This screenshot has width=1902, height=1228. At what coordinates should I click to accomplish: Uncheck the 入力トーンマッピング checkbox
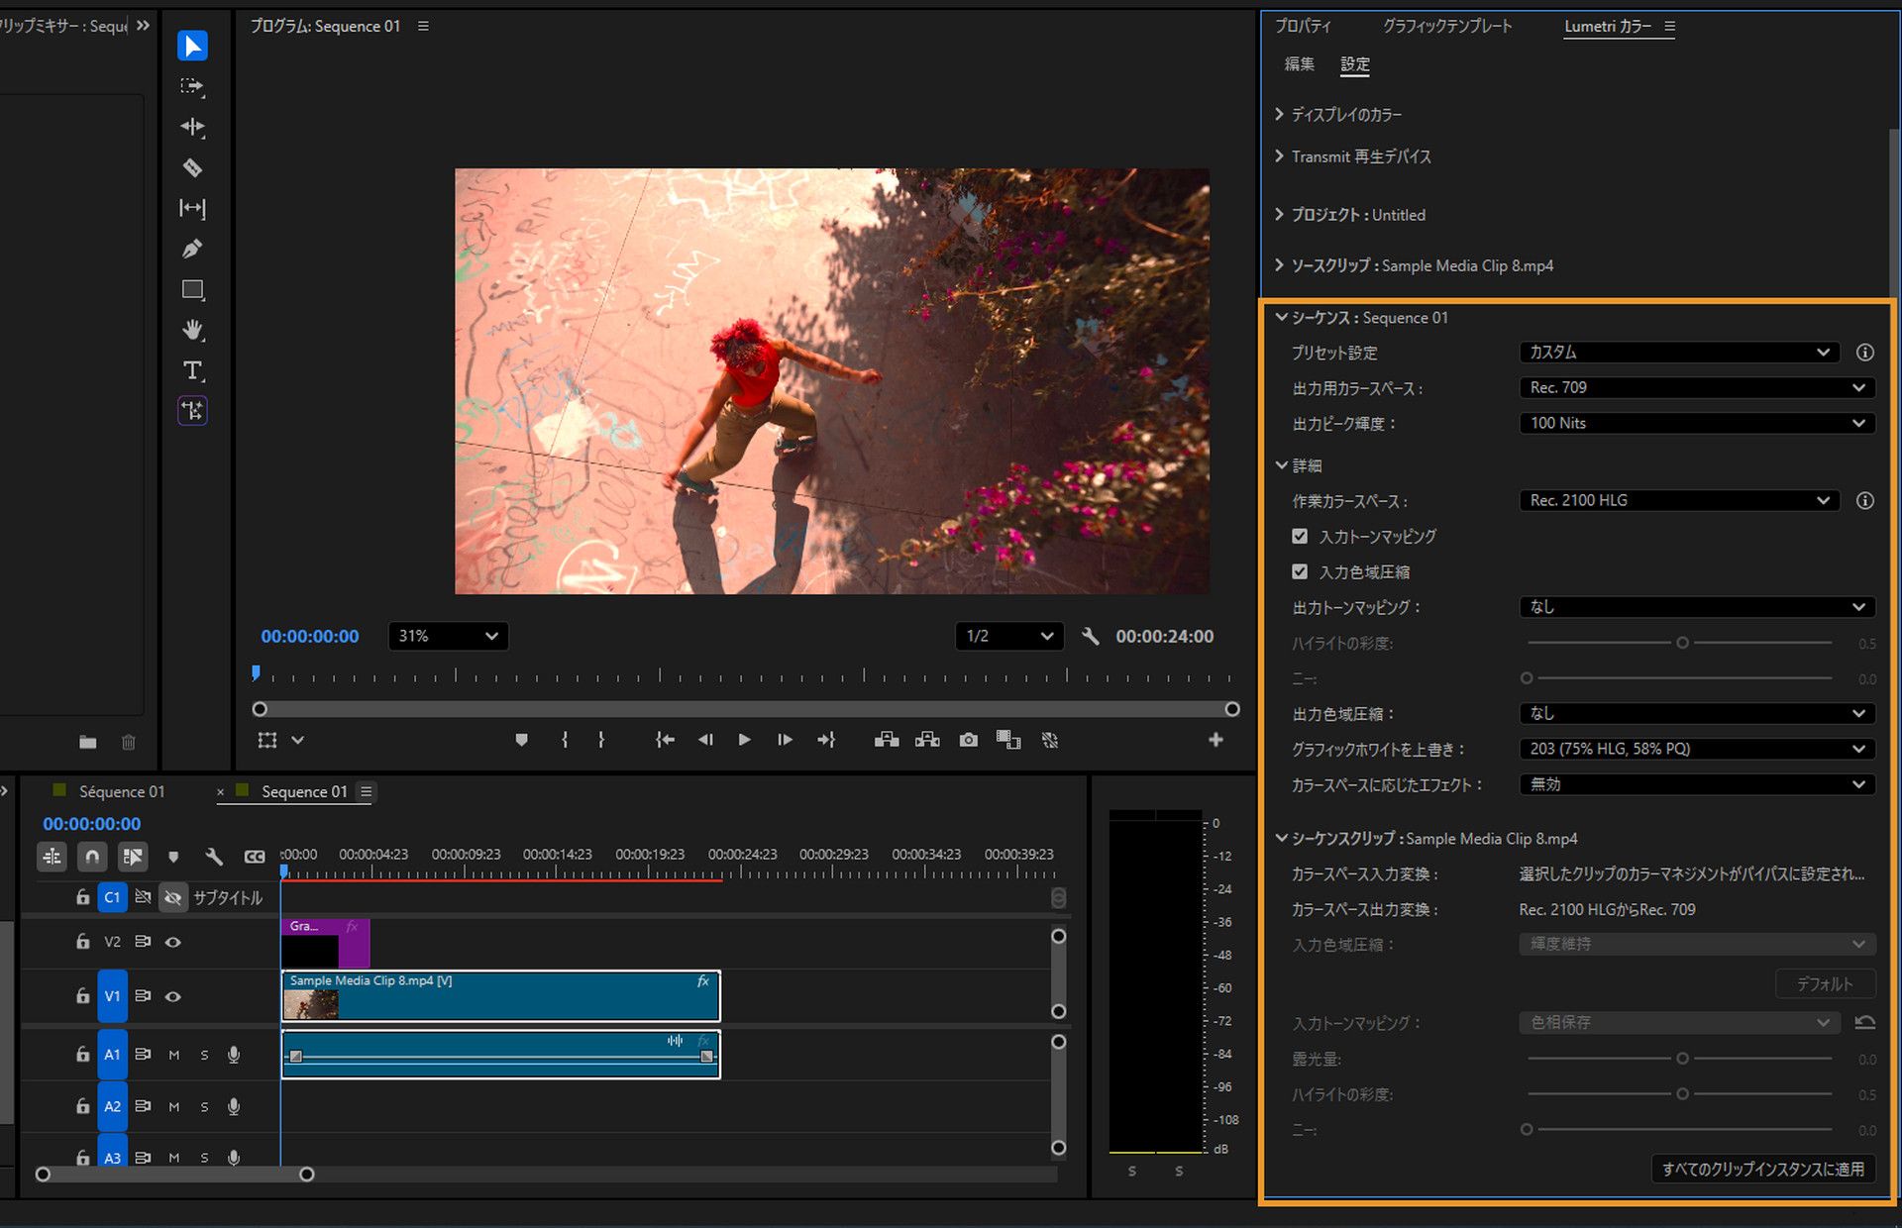point(1299,536)
